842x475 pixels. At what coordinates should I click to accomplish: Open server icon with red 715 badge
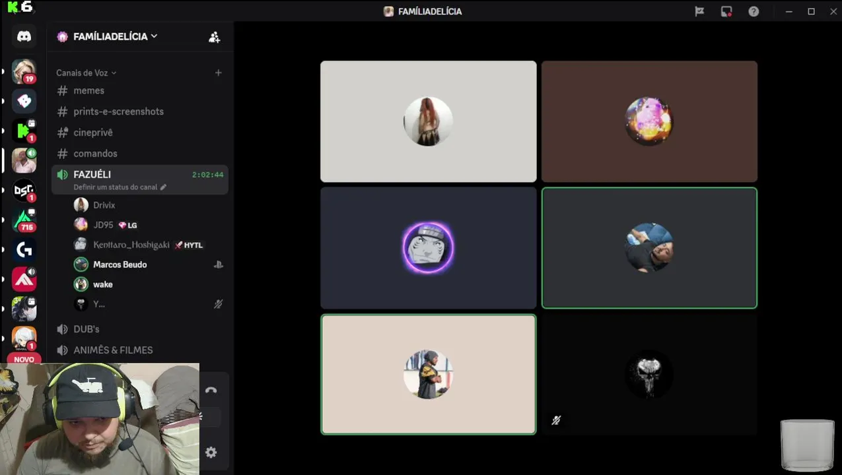[24, 219]
